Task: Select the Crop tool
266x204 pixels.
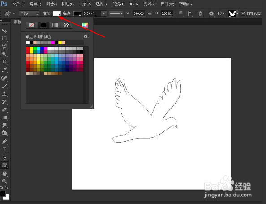Action: coord(4,62)
